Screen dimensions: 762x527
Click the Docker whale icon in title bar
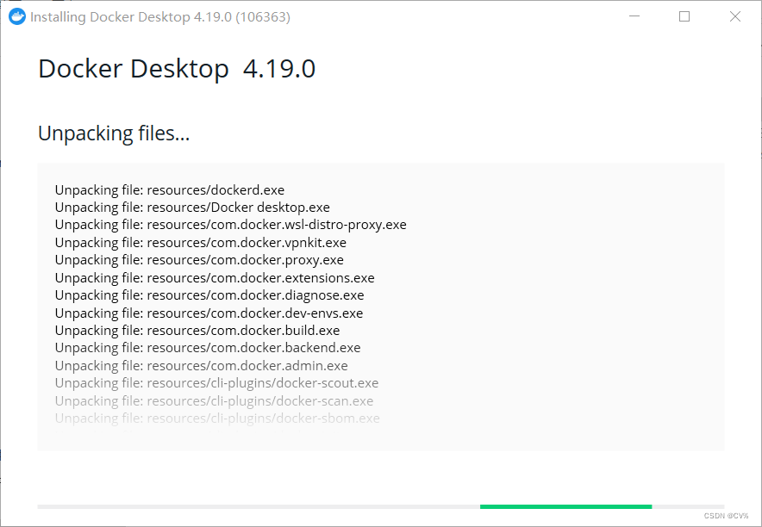click(17, 17)
